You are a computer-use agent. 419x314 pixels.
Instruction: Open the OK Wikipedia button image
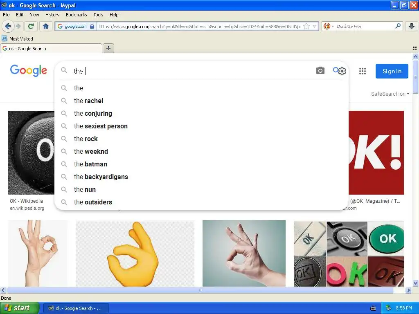31,153
